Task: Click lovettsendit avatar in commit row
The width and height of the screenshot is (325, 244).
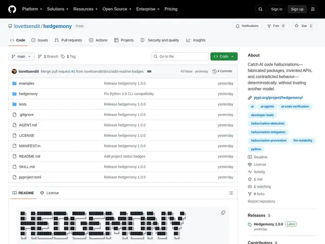Action: coord(14,71)
